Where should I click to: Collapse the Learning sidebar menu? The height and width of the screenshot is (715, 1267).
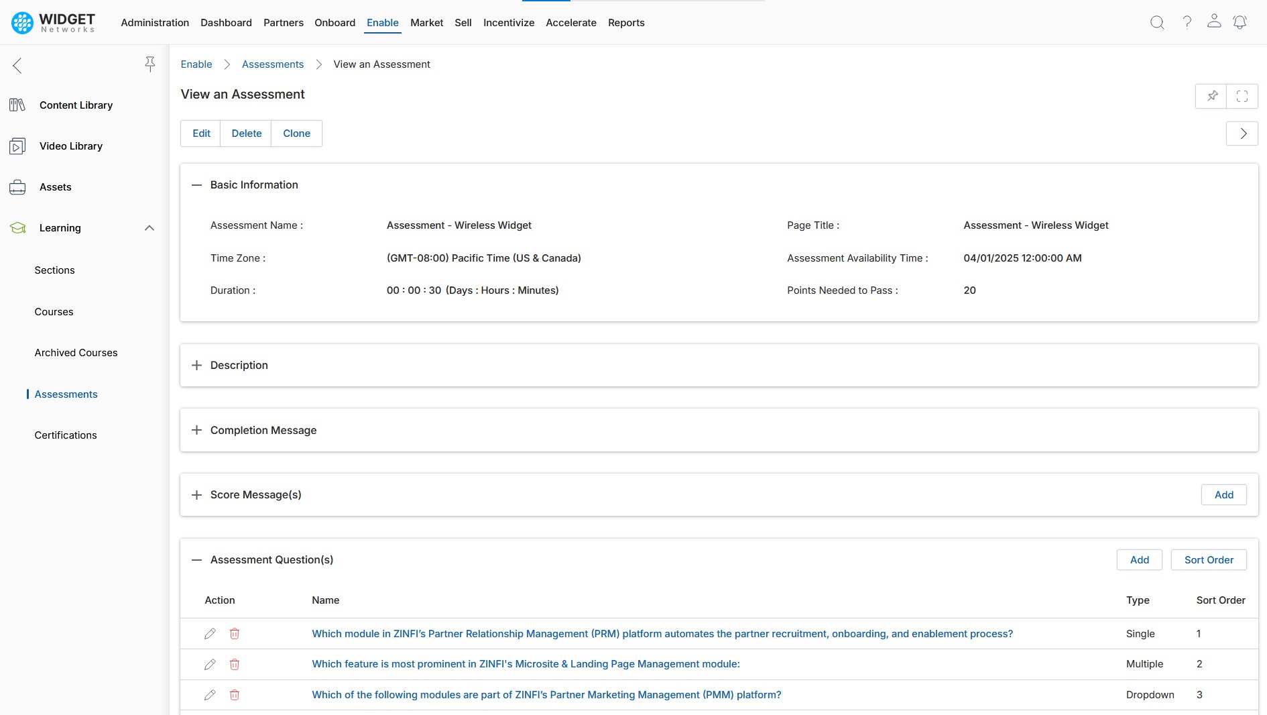(x=149, y=228)
